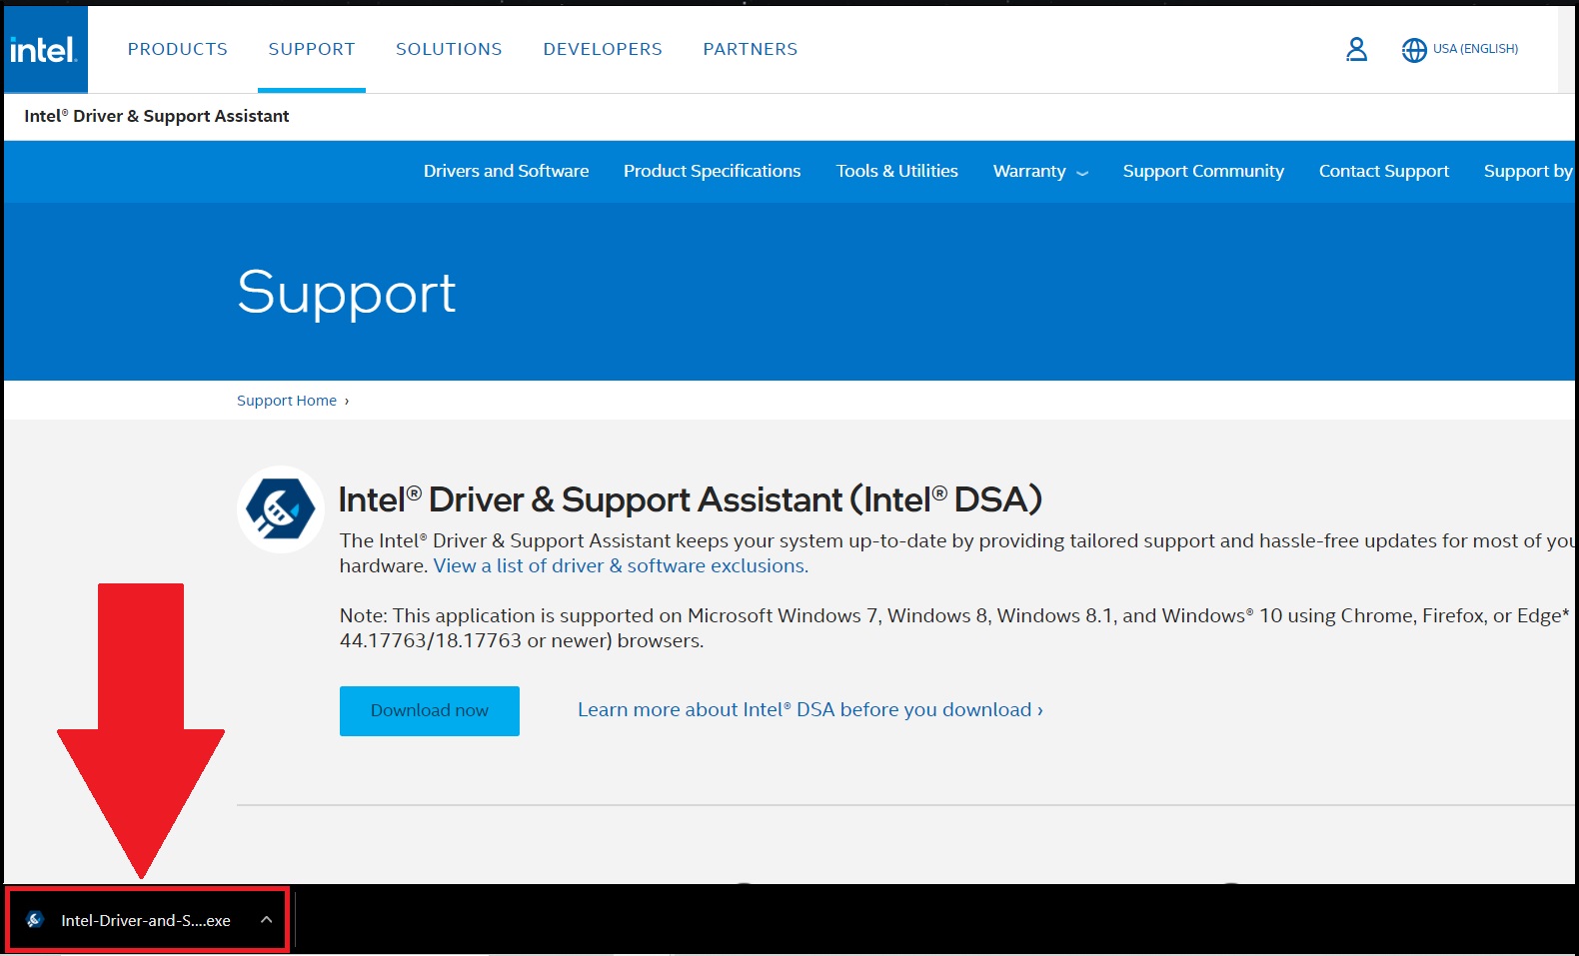Open the Partners menu
The image size is (1579, 956).
click(751, 49)
